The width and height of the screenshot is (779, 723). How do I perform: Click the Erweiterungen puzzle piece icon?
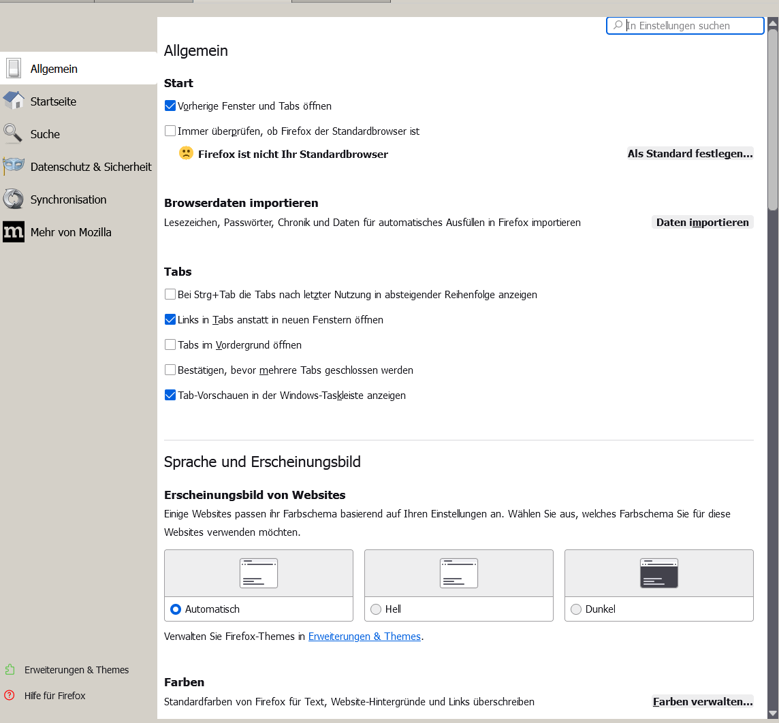[10, 669]
